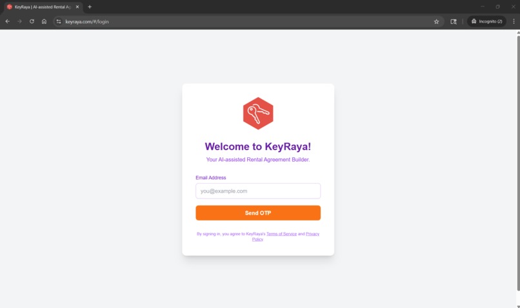520x308 pixels.
Task: Bookmark this page with the star icon
Action: 436,21
